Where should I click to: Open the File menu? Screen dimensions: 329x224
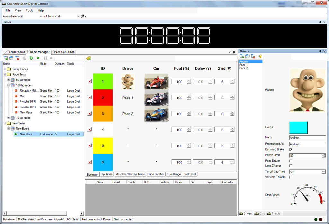tap(8, 10)
